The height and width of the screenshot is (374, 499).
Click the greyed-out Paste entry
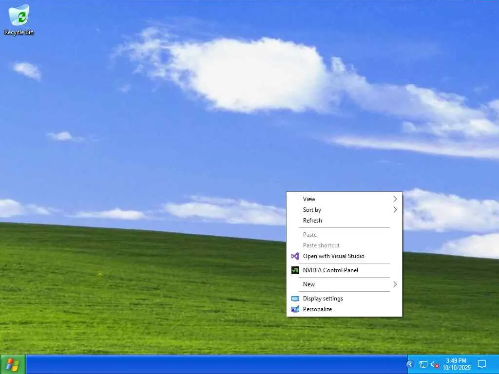[345, 235]
